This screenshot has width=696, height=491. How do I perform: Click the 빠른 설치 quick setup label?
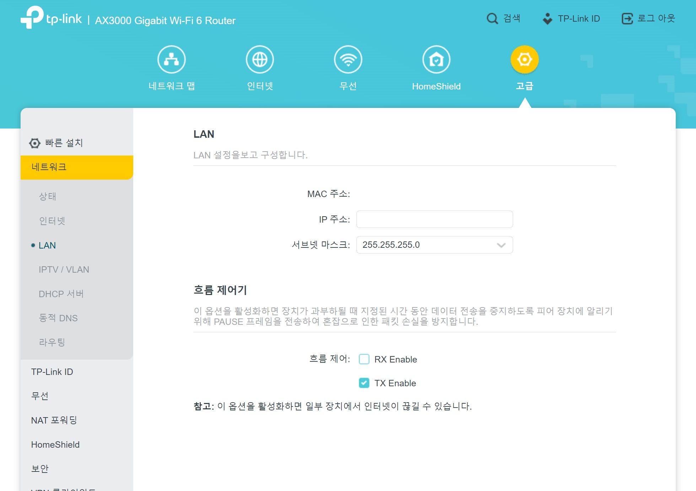coord(64,143)
